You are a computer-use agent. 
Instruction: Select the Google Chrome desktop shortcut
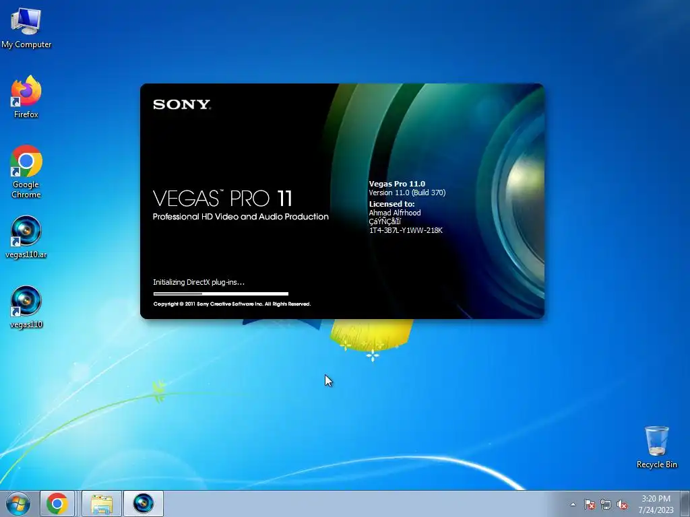[26, 172]
